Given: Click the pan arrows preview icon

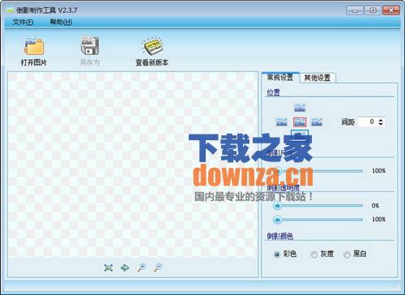Looking at the screenshot, I should [x=125, y=267].
